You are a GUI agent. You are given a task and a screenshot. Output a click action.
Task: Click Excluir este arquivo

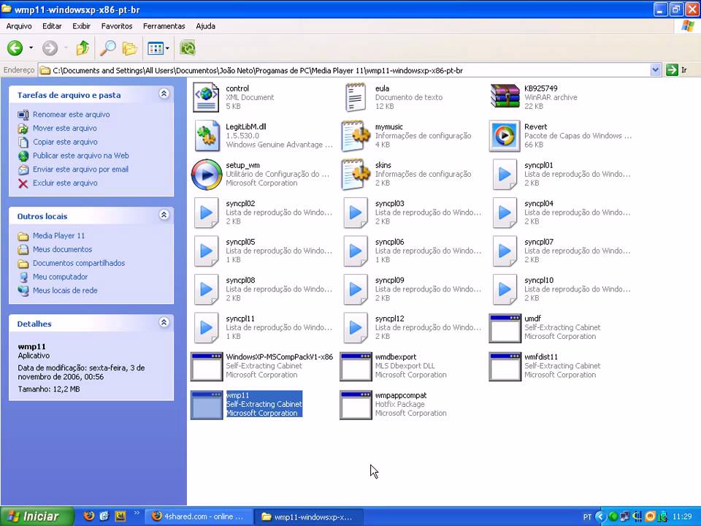pos(65,183)
